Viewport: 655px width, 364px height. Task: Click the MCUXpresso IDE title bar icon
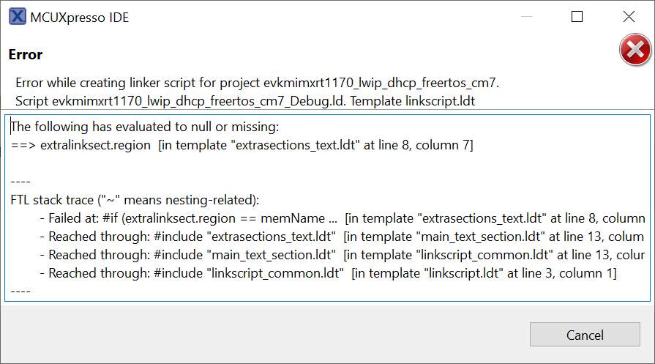tap(16, 18)
